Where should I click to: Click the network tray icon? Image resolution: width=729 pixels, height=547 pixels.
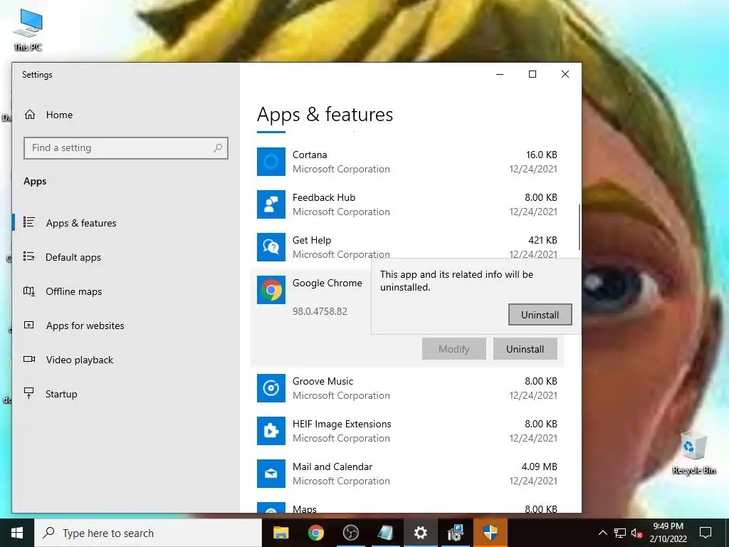pyautogui.click(x=620, y=533)
